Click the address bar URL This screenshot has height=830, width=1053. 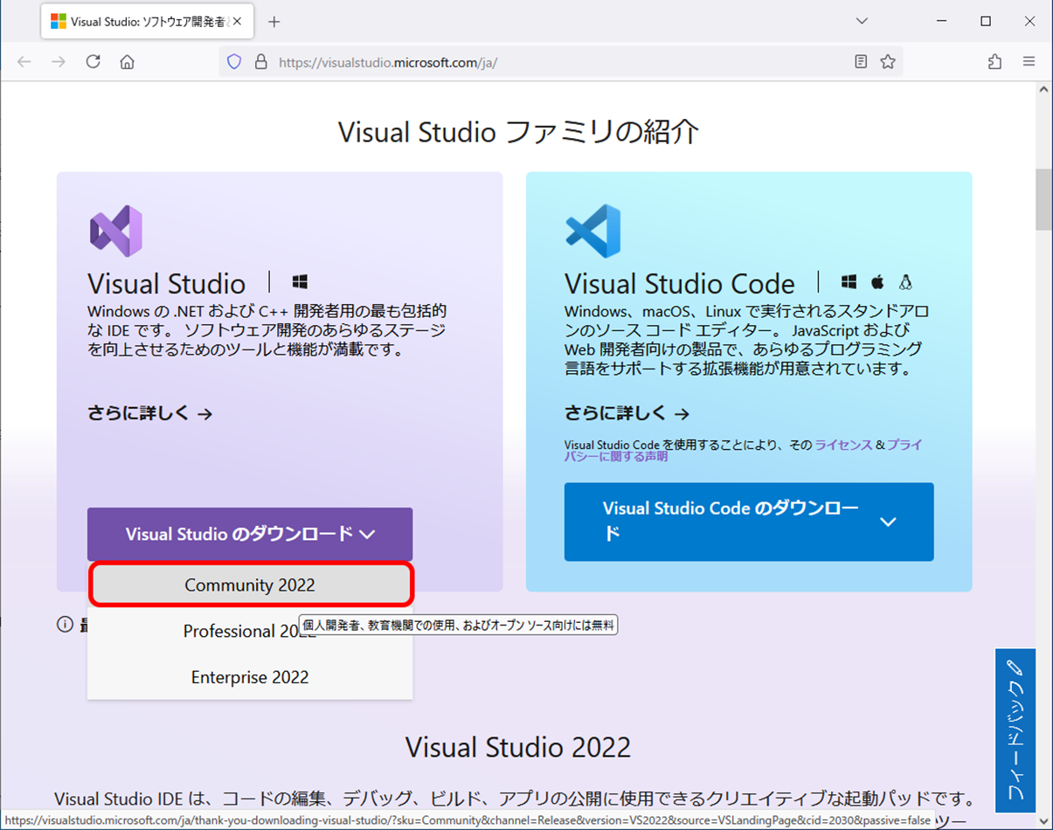[x=388, y=63]
